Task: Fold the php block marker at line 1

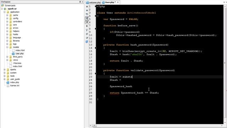Action: 95,6
